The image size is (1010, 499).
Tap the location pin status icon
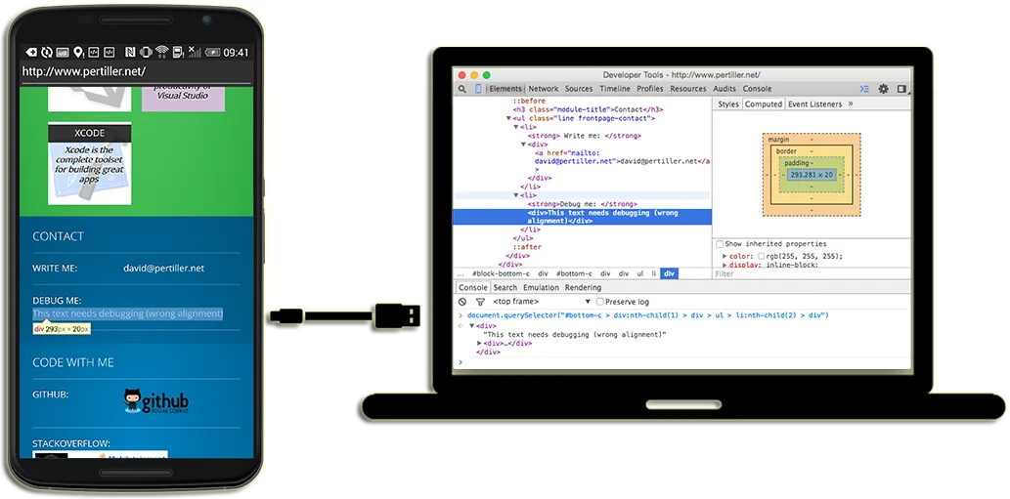point(78,53)
